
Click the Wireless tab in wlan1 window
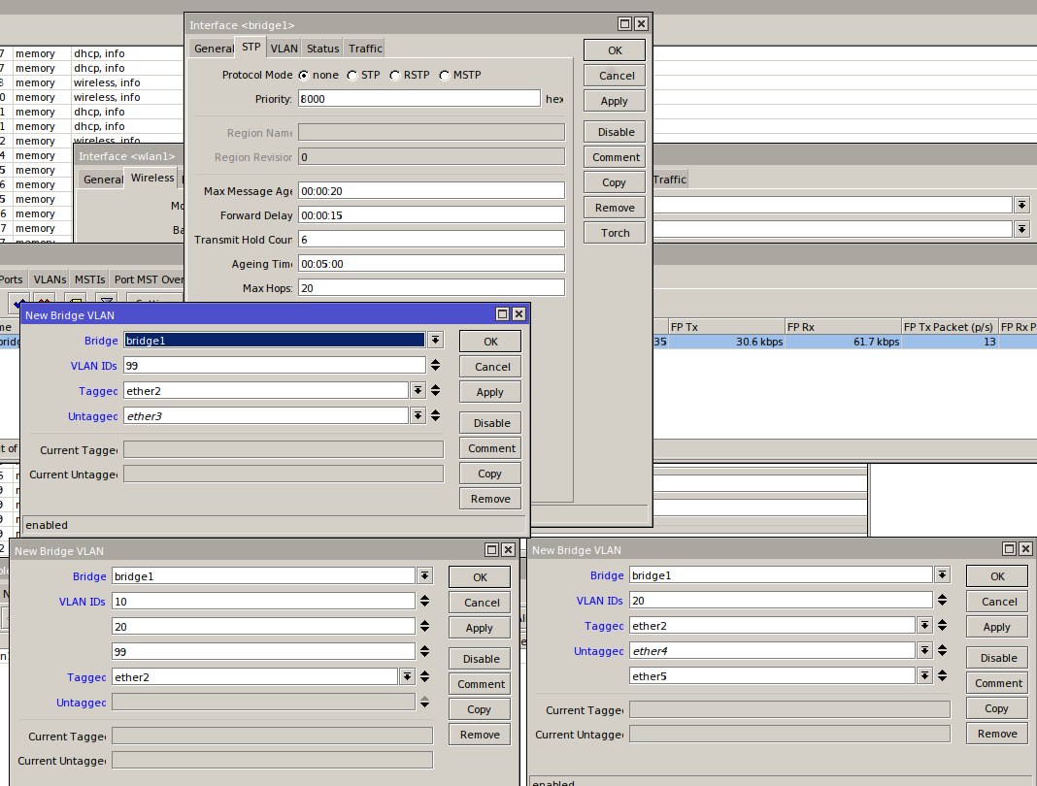click(152, 179)
